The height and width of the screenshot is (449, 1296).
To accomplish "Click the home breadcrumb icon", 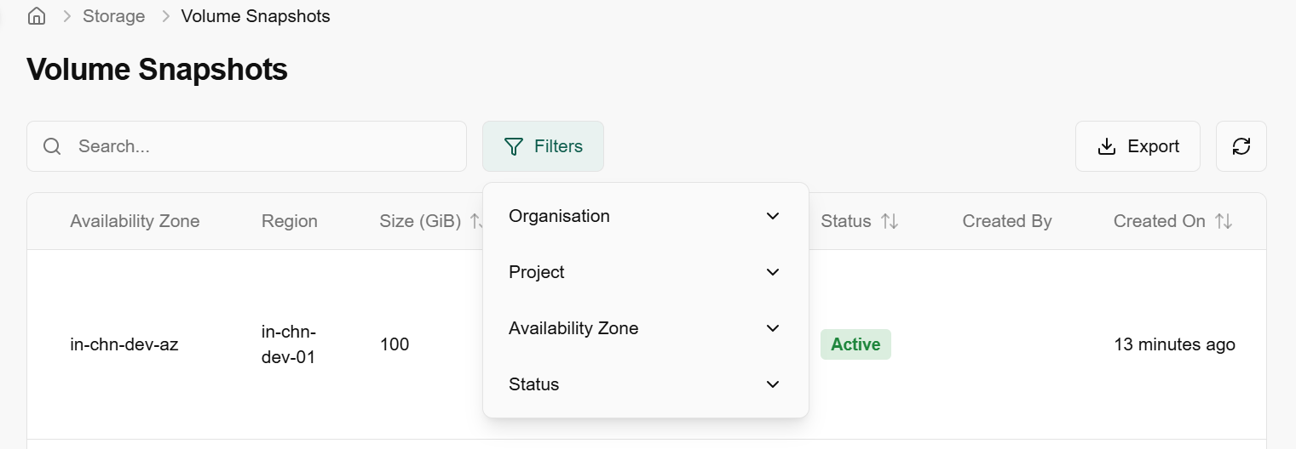I will pyautogui.click(x=37, y=16).
